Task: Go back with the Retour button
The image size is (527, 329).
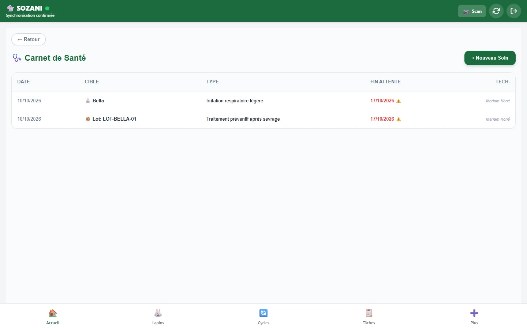Action: coord(29,39)
